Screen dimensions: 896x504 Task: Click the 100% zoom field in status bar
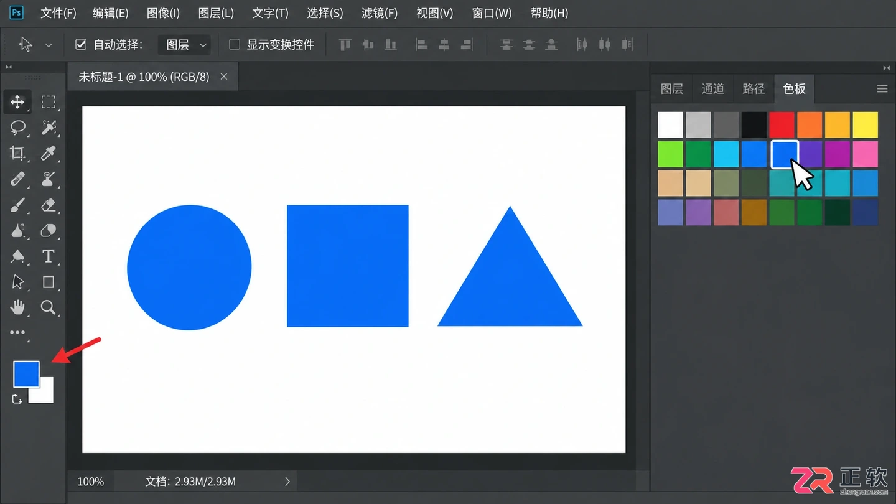click(x=91, y=482)
